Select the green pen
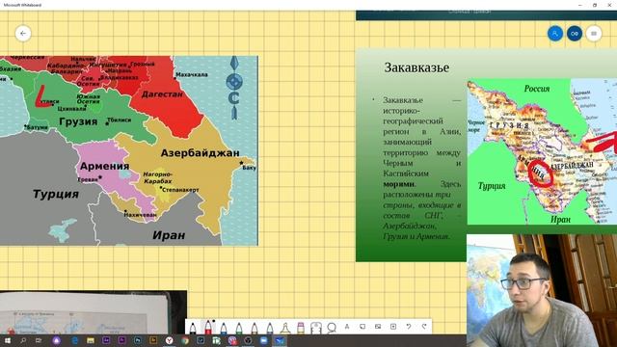 (239, 328)
